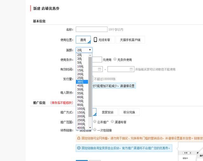Choose 2元 in the dropdown list
203x161 pixels.
(82, 55)
